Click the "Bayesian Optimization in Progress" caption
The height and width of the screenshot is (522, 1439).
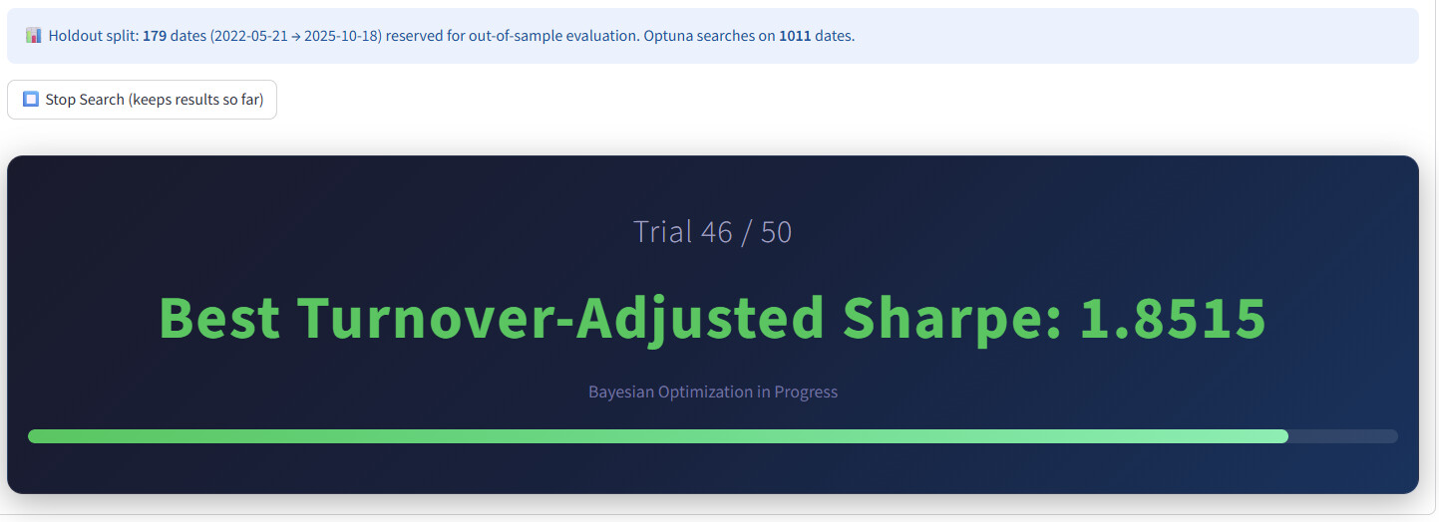[x=712, y=391]
